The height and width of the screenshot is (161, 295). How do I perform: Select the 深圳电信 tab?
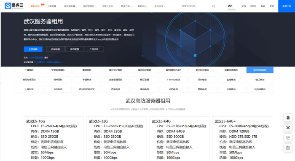click(x=202, y=80)
